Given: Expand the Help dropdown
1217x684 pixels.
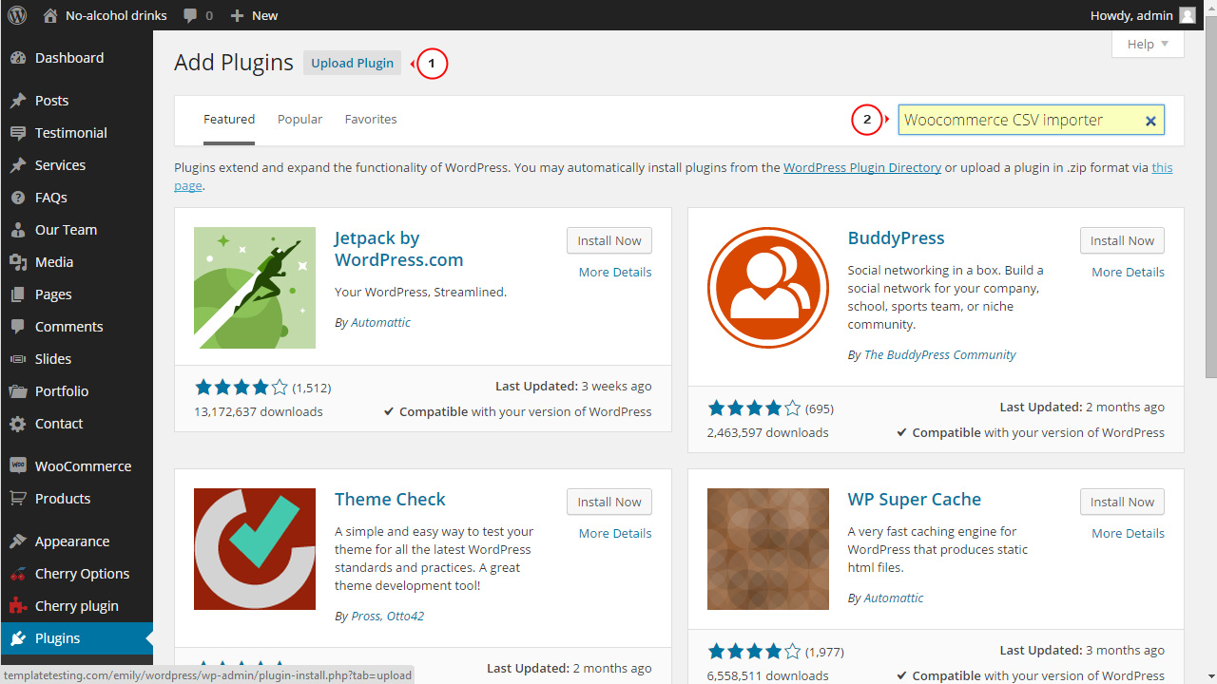Looking at the screenshot, I should pos(1148,44).
